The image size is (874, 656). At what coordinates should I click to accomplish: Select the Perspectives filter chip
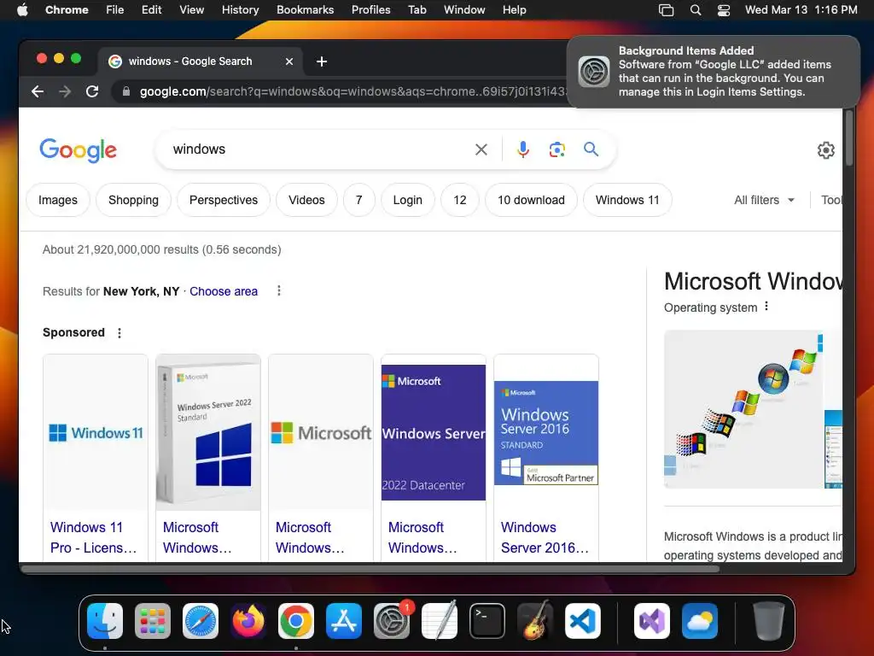[224, 200]
